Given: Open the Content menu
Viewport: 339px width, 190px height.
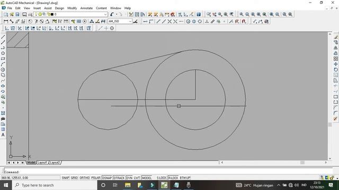Looking at the screenshot, I should [x=101, y=8].
